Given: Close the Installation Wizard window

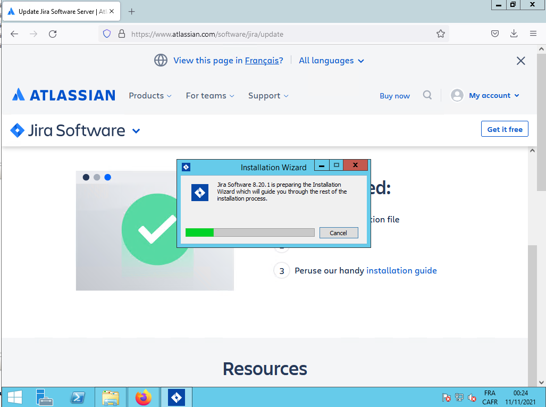Looking at the screenshot, I should 355,165.
